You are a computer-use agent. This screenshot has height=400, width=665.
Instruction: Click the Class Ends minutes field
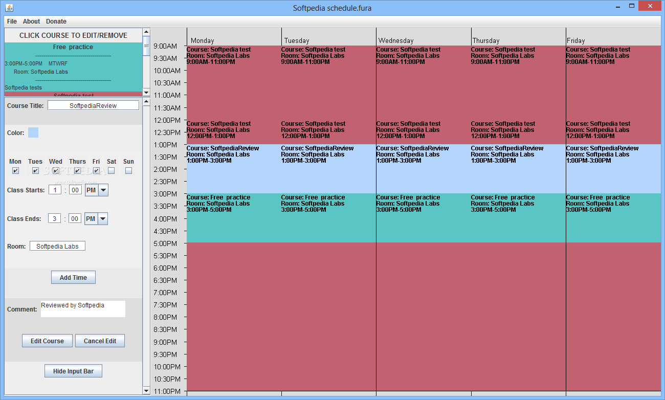pos(75,219)
